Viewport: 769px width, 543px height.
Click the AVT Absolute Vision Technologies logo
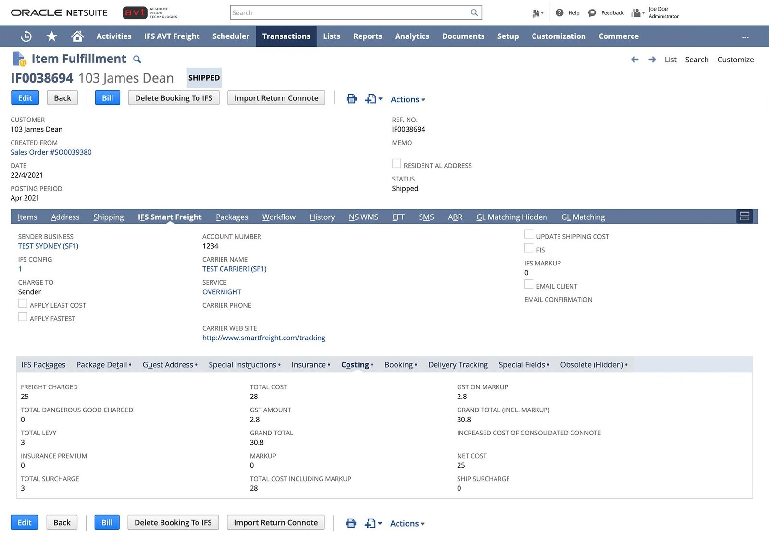[150, 13]
